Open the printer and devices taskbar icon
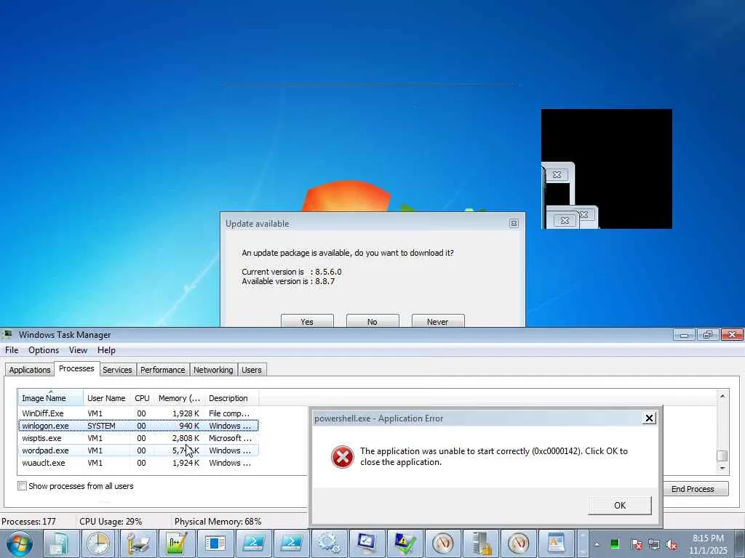 [x=138, y=543]
